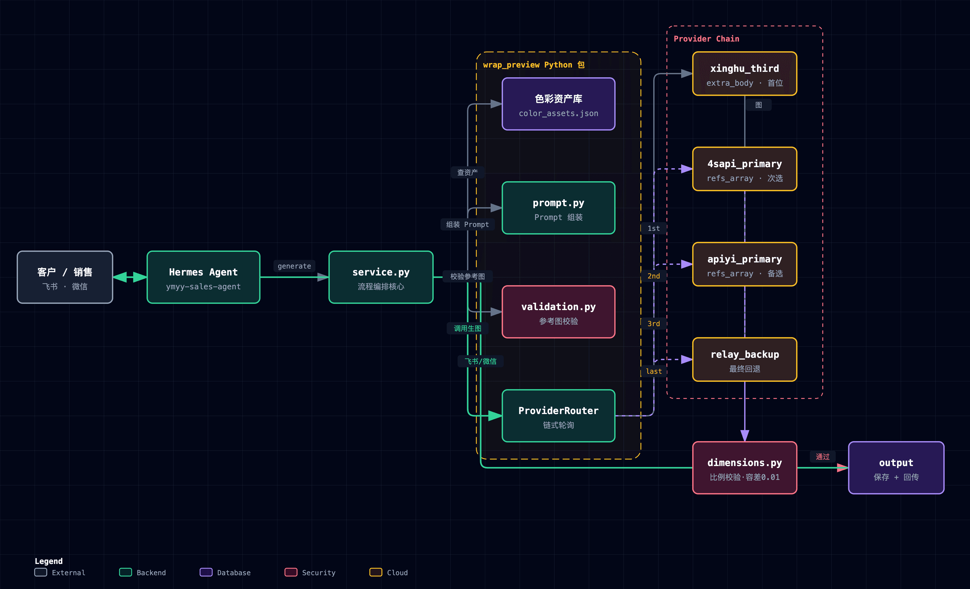Select the 4sapi_primary provider node

(745, 169)
